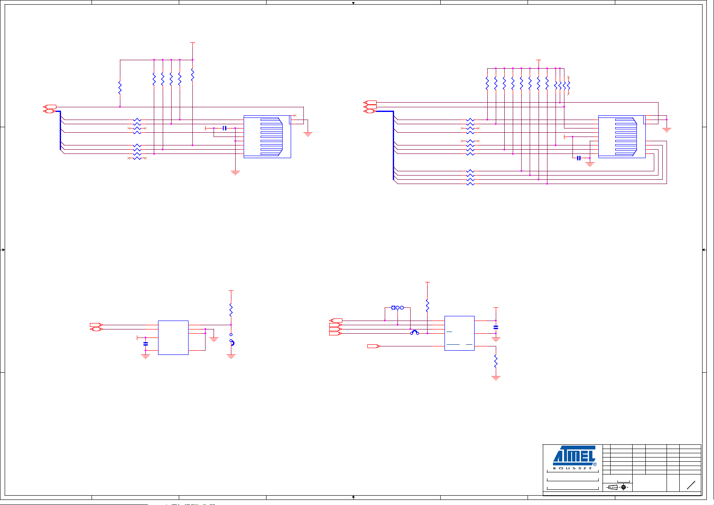Click the diagonal slash in title block
Viewport: 714px width, 505px height.
pyautogui.click(x=691, y=485)
